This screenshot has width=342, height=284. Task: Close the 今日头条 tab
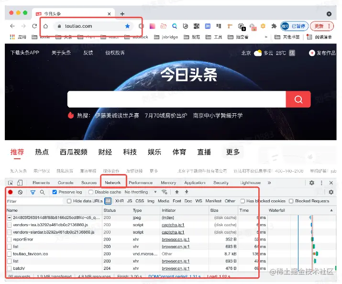click(109, 14)
